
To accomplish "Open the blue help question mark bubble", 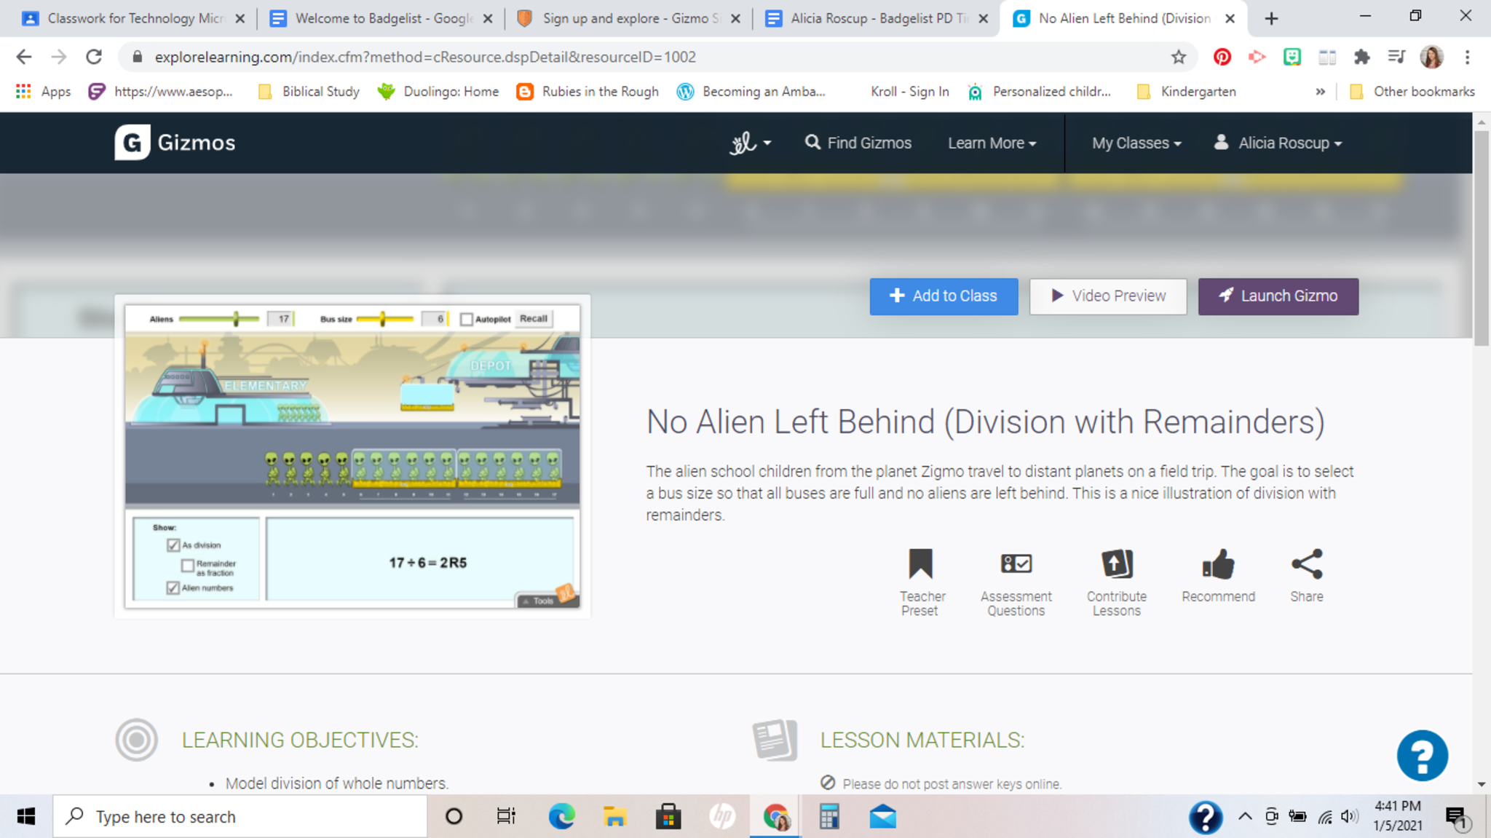I will [x=1422, y=756].
